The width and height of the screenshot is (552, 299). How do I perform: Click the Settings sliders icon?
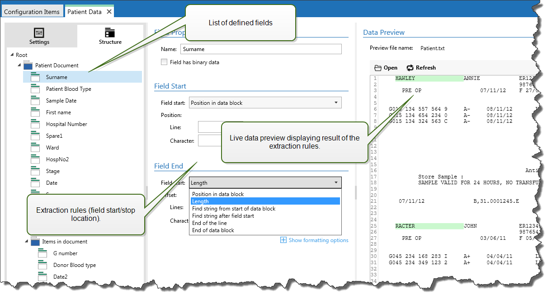pos(39,33)
